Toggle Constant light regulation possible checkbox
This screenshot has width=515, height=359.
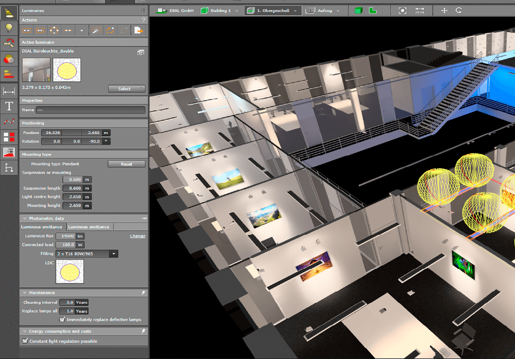25,341
